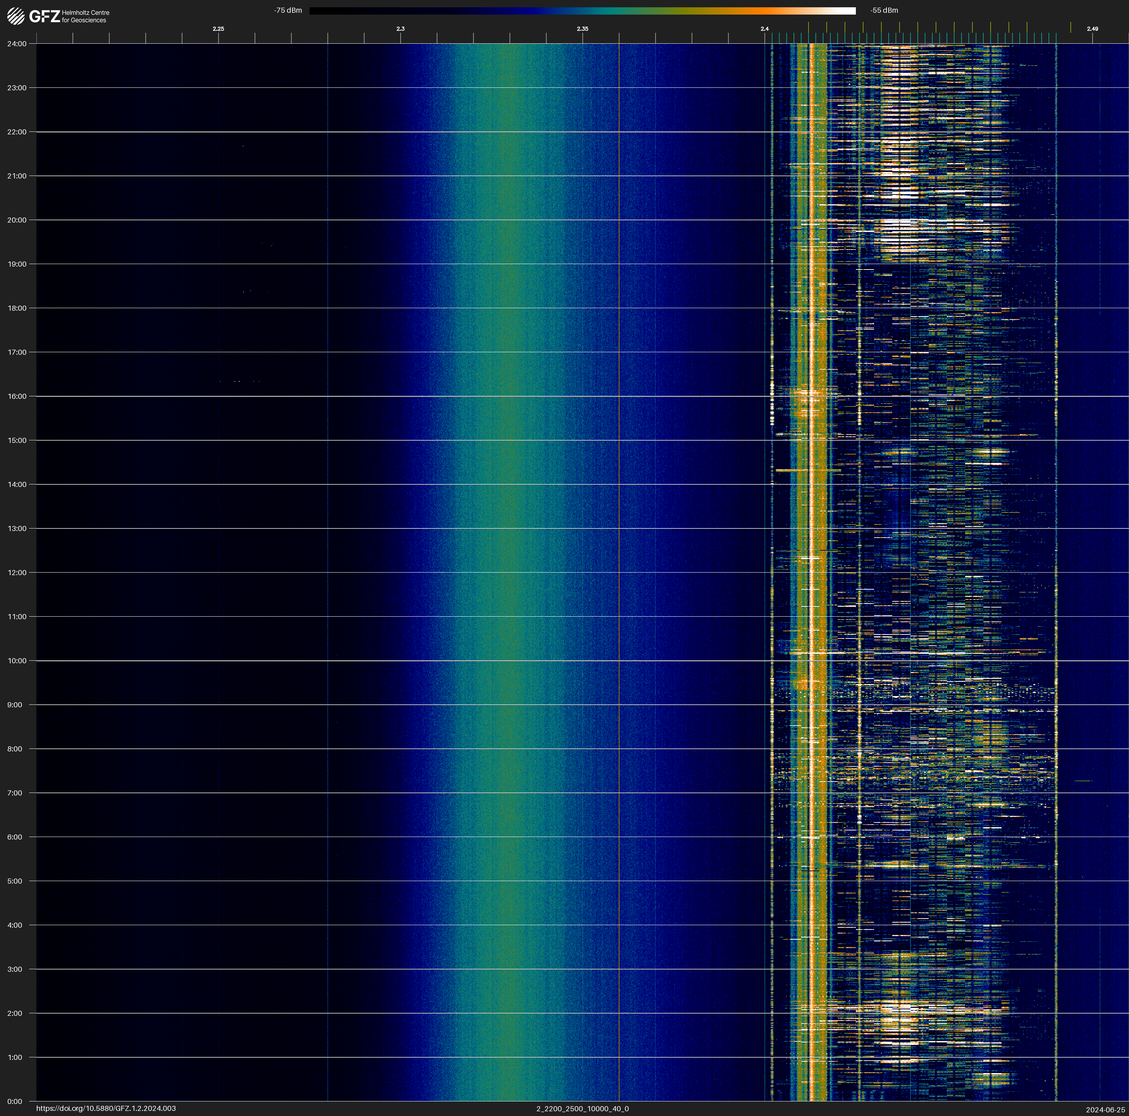This screenshot has height=1116, width=1129.
Task: Click the 2.4 frequency axis label
Action: click(x=764, y=29)
